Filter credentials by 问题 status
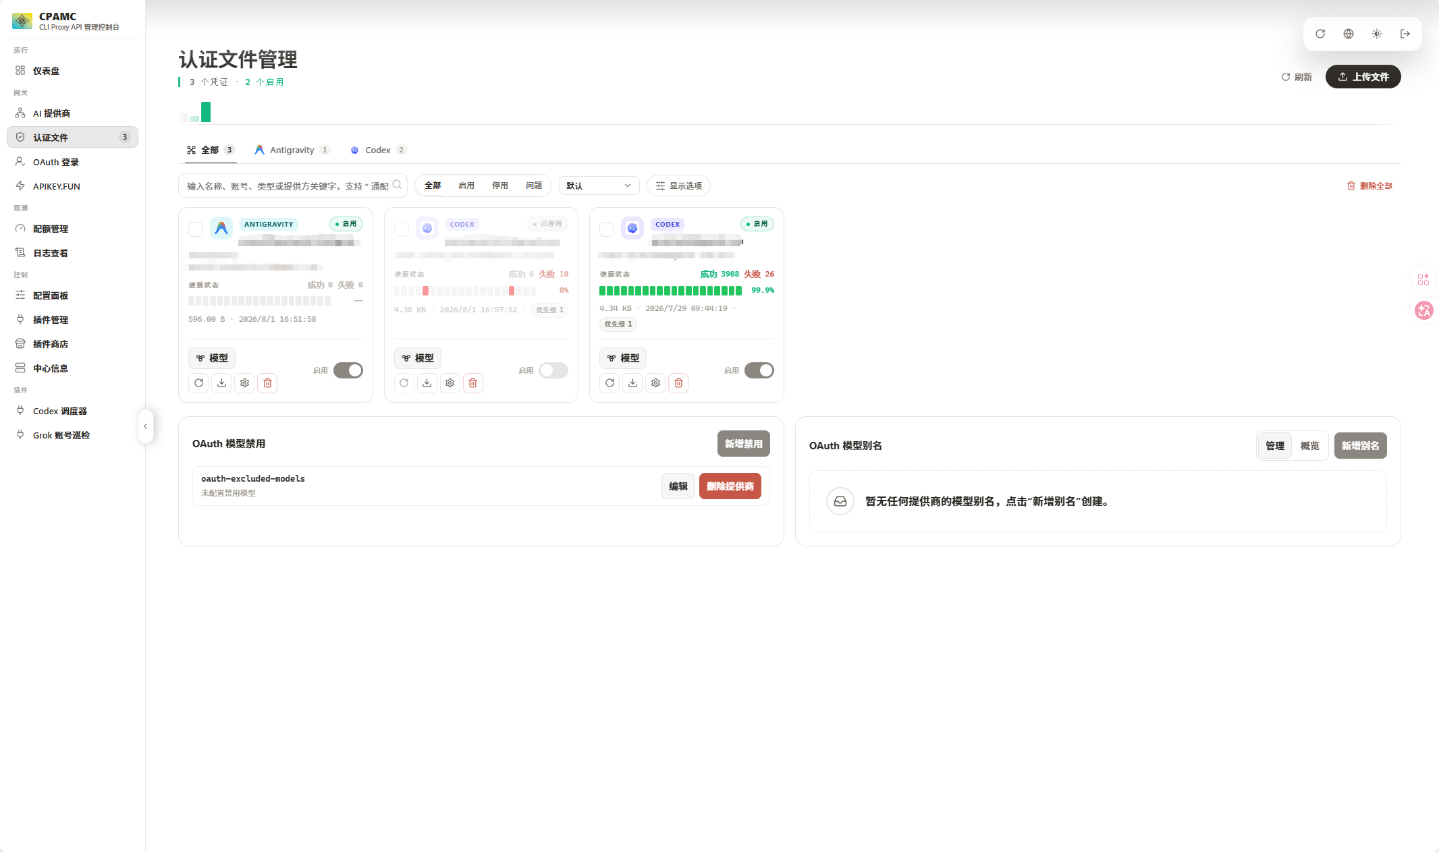1439x852 pixels. pyautogui.click(x=534, y=186)
